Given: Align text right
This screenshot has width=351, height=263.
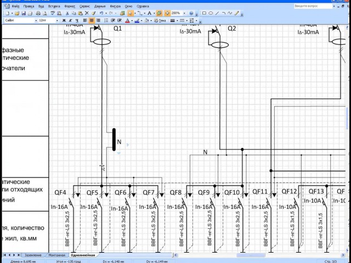Looking at the screenshot, I should pos(98,21).
